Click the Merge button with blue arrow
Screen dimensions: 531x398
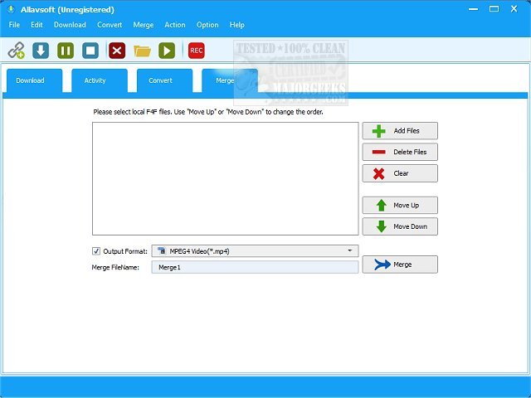point(400,265)
